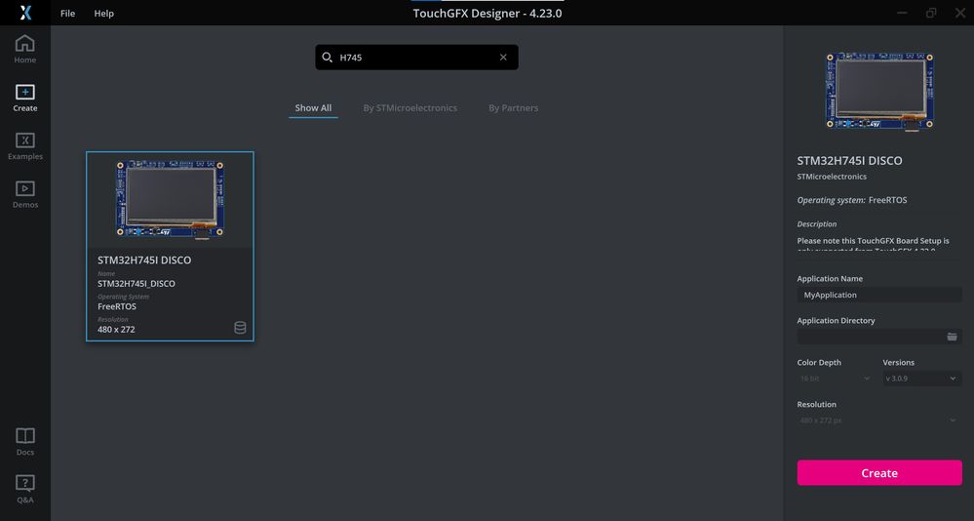Click the Application Name field
This screenshot has width=974, height=521.
point(879,295)
